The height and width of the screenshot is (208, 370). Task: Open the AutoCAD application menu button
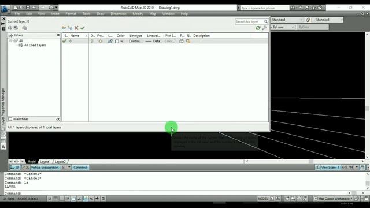pyautogui.click(x=5, y=9)
